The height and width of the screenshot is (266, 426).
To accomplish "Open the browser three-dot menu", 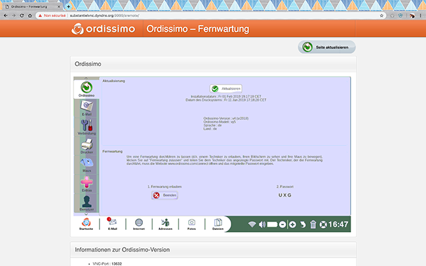I will pyautogui.click(x=421, y=16).
